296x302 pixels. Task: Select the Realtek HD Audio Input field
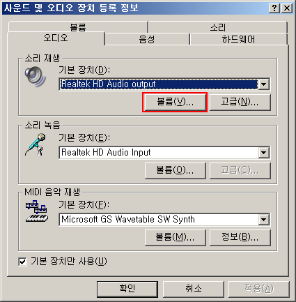[159, 153]
